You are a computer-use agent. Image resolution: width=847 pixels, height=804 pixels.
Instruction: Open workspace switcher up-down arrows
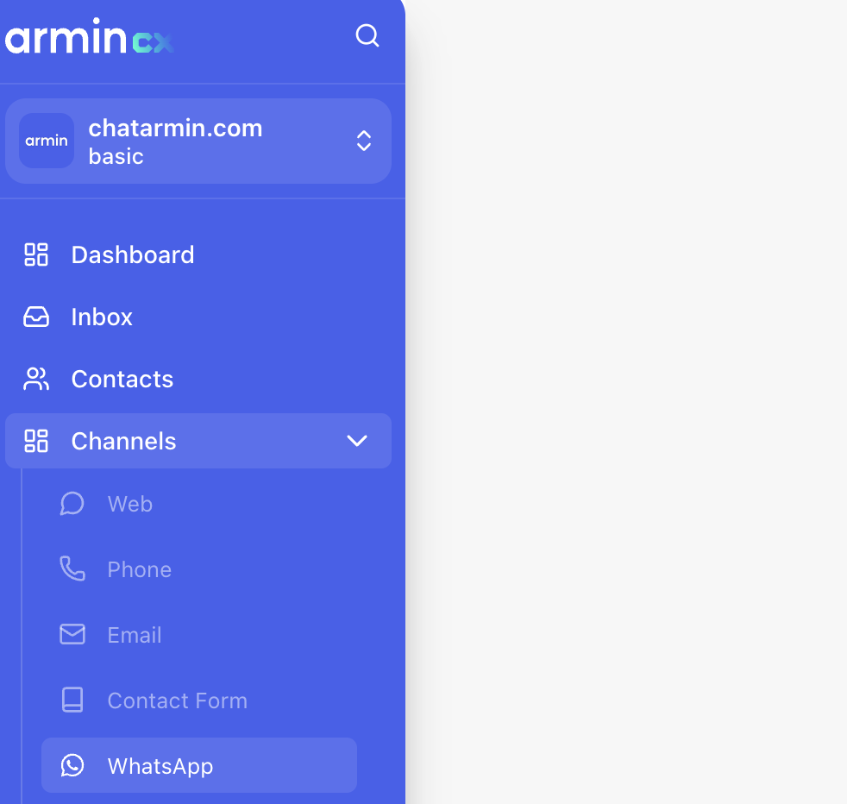(x=364, y=141)
